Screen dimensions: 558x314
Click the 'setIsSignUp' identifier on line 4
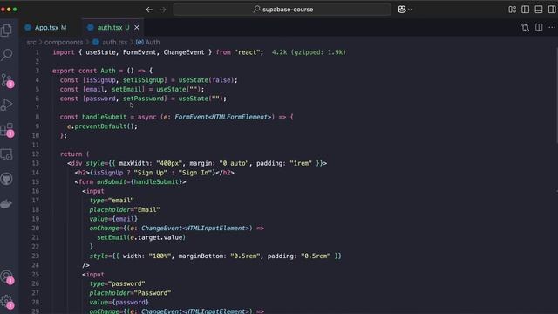click(144, 80)
